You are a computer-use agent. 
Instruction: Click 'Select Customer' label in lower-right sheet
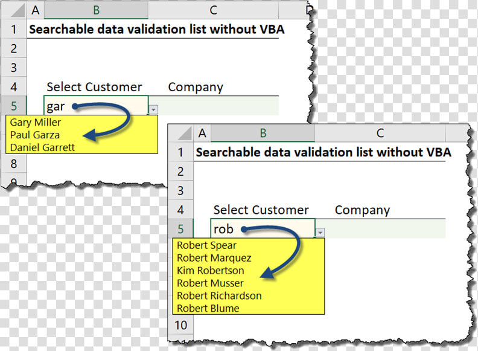261,210
